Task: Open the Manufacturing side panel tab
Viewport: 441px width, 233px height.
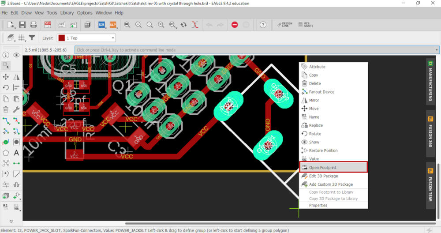Action: (x=430, y=81)
